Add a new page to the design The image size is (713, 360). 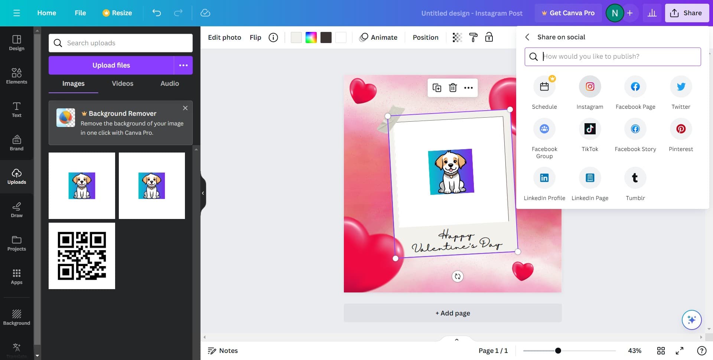(x=452, y=313)
